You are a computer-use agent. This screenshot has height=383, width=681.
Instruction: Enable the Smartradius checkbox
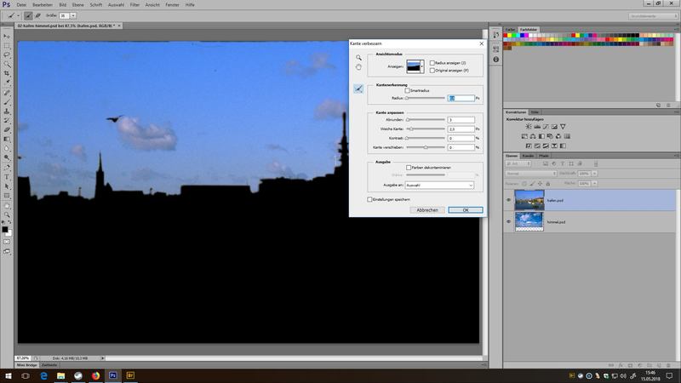(x=409, y=90)
